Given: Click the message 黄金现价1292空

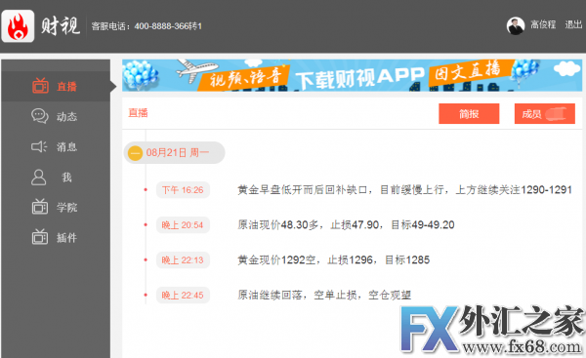Looking at the screenshot, I should pos(334,259).
